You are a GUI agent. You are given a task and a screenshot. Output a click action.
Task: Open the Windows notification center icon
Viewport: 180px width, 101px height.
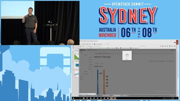pyautogui.click(x=176, y=98)
